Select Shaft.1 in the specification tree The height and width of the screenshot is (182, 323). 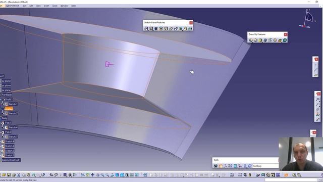tap(9, 100)
